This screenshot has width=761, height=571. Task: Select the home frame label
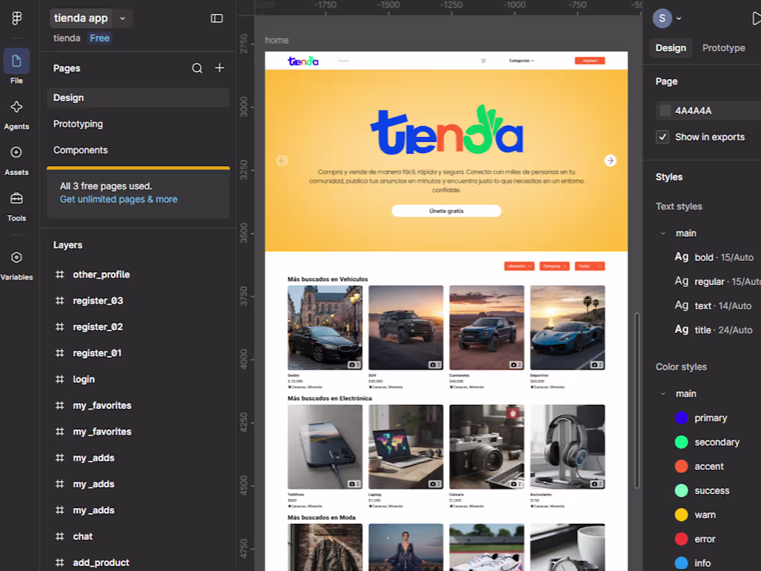pos(277,40)
